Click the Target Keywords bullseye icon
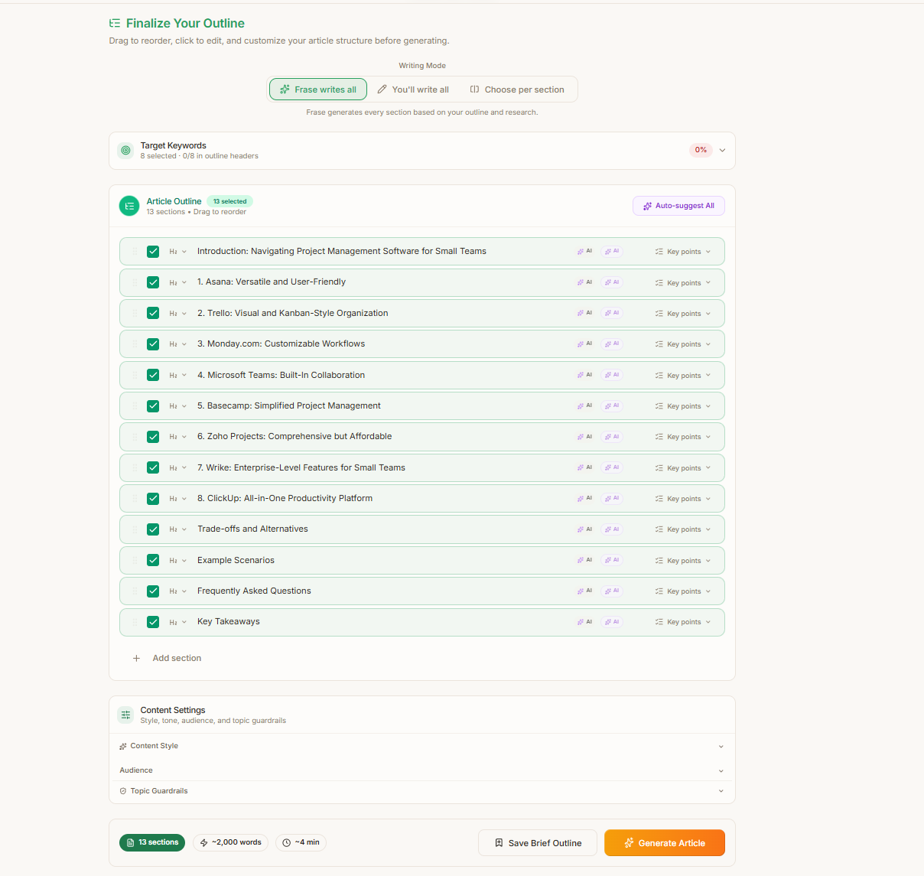This screenshot has width=924, height=876. click(x=125, y=150)
